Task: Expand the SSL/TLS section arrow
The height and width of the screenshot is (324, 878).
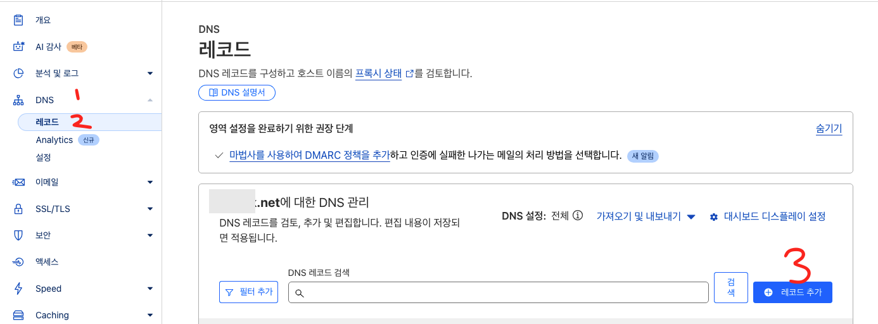Action: point(150,209)
